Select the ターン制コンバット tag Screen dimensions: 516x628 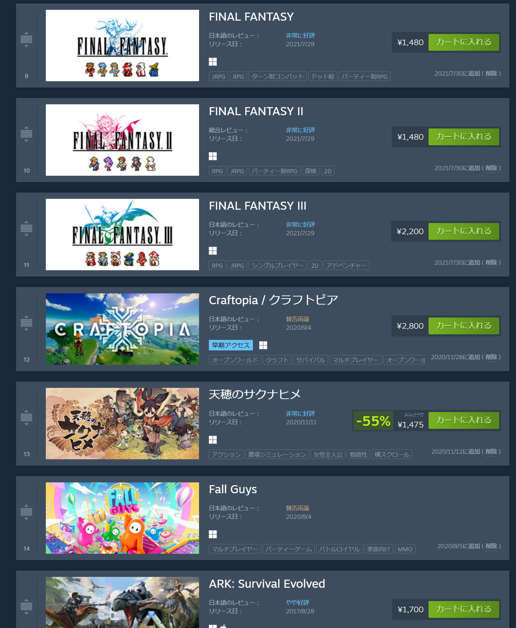(x=278, y=76)
